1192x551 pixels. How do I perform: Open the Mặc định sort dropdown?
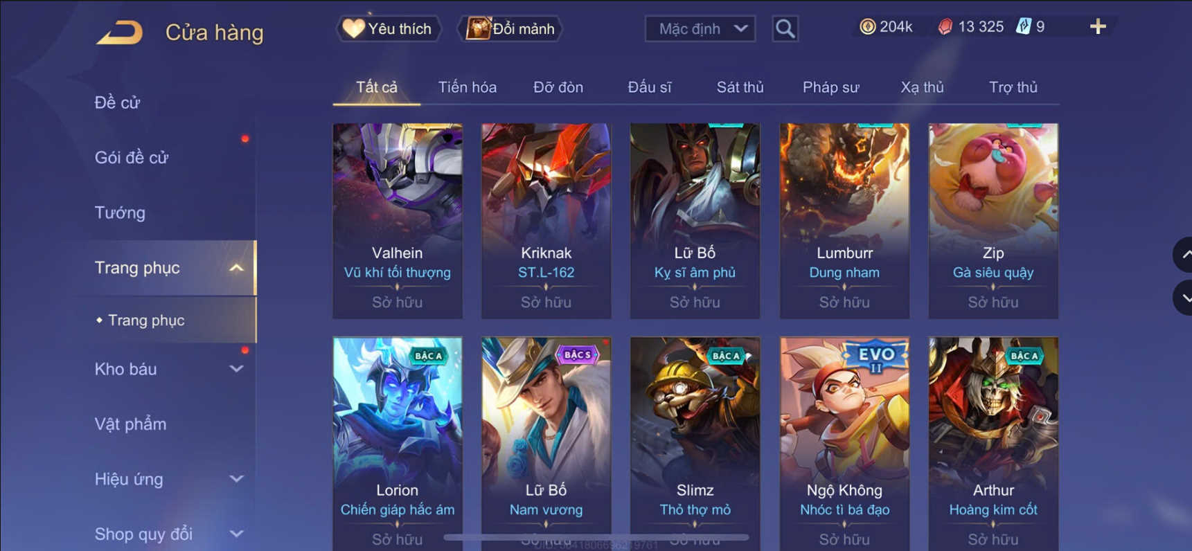700,28
